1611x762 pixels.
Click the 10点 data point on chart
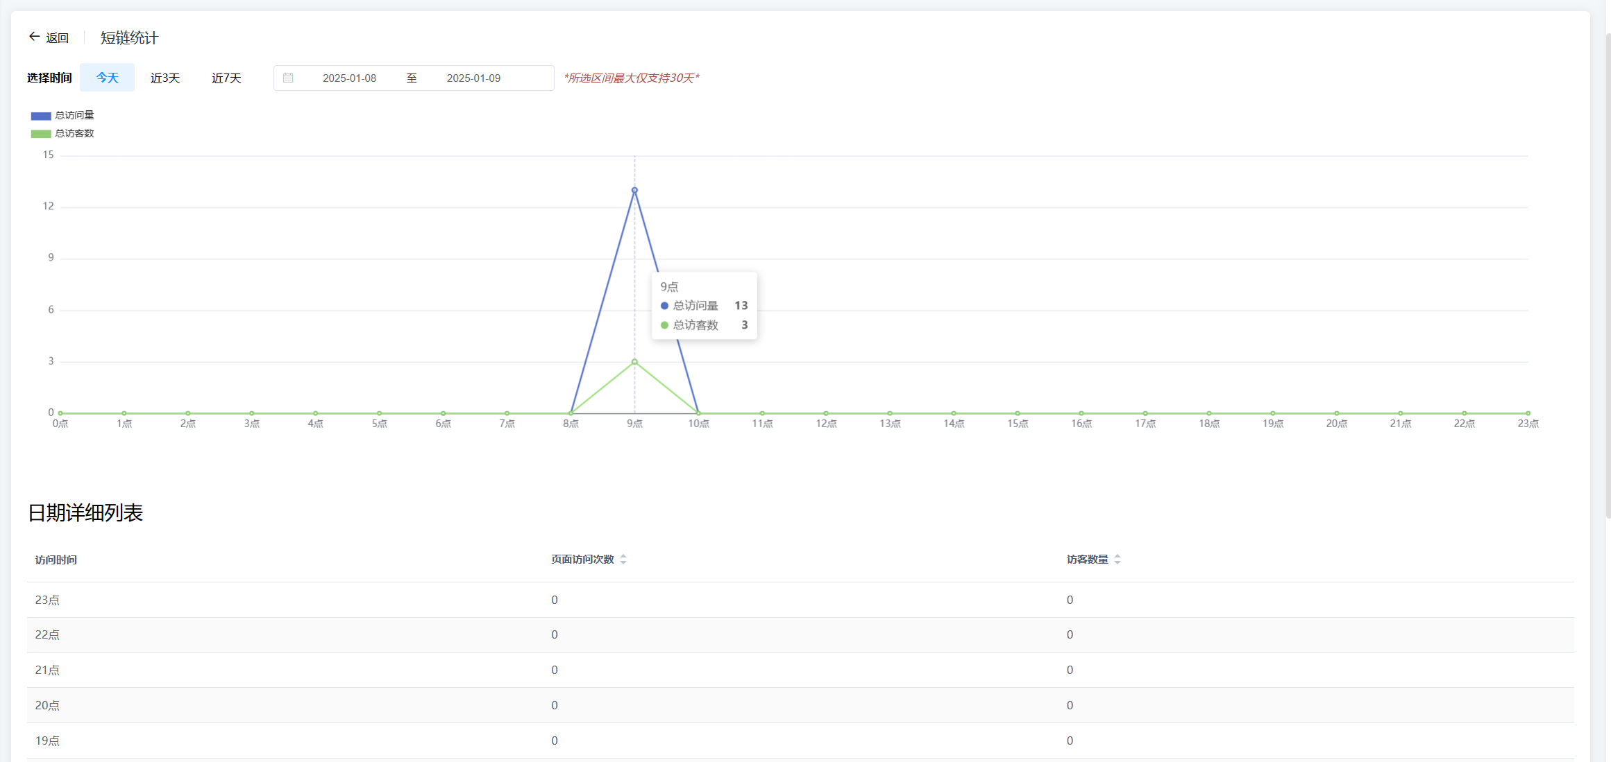(x=698, y=413)
